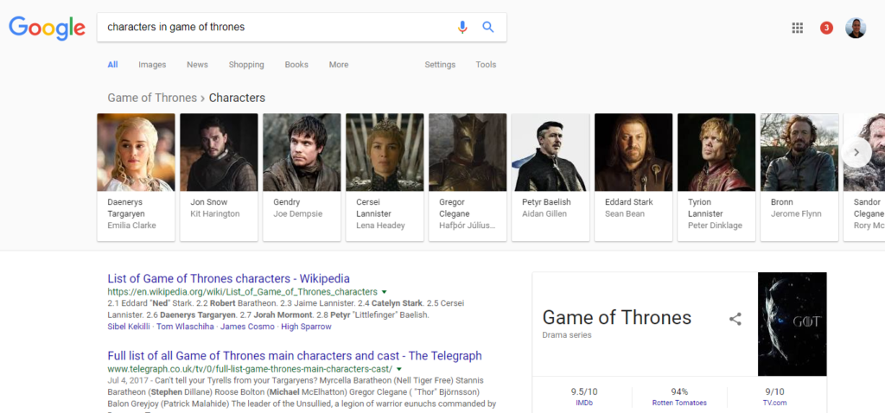Switch to the Shopping tab
885x413 pixels.
coord(246,65)
